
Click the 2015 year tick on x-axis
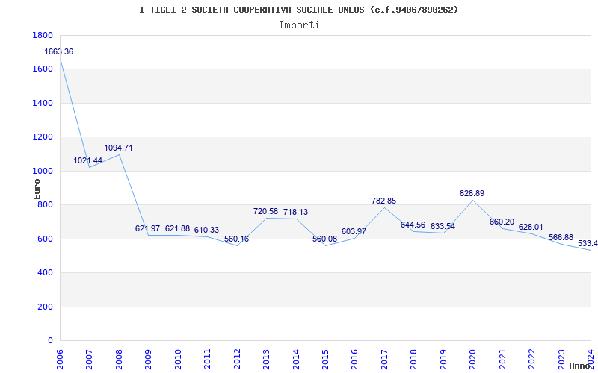click(x=325, y=357)
